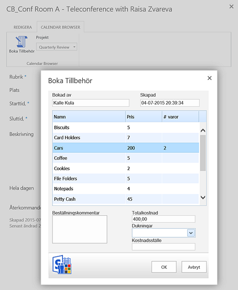Click the Totalkostnad field showing 400,00
The image size is (238, 290).
(163, 219)
